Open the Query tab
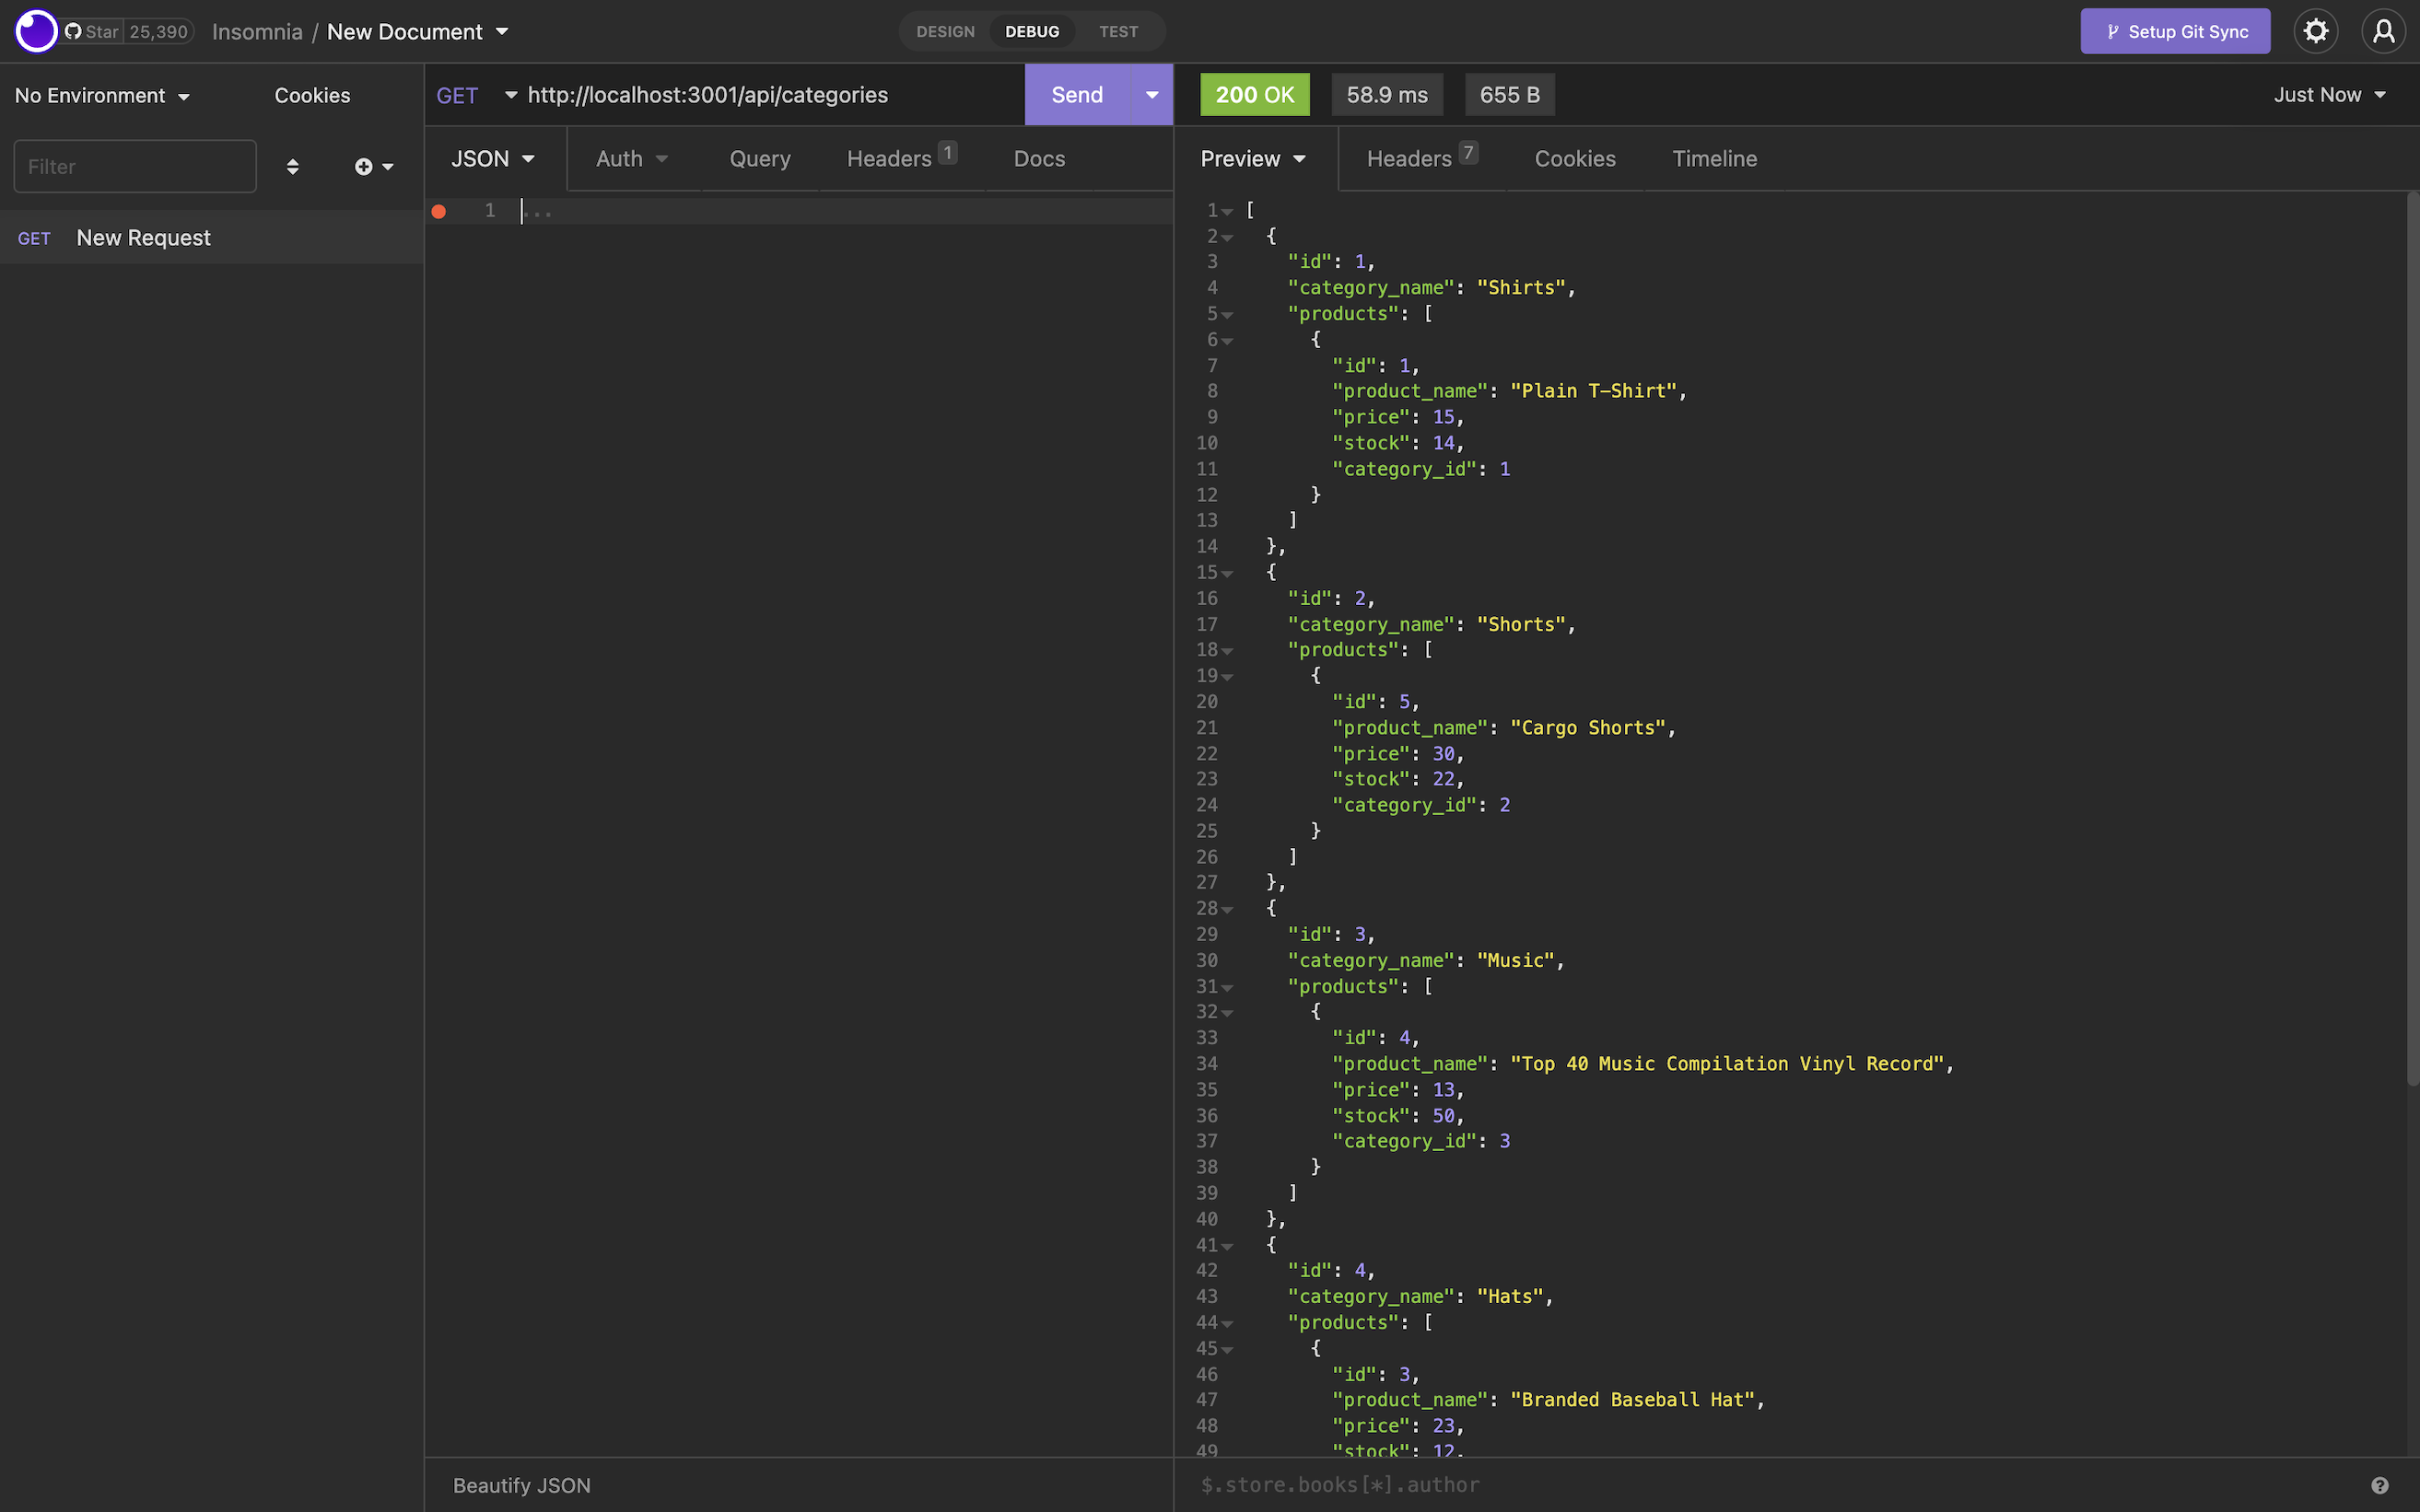 (759, 159)
